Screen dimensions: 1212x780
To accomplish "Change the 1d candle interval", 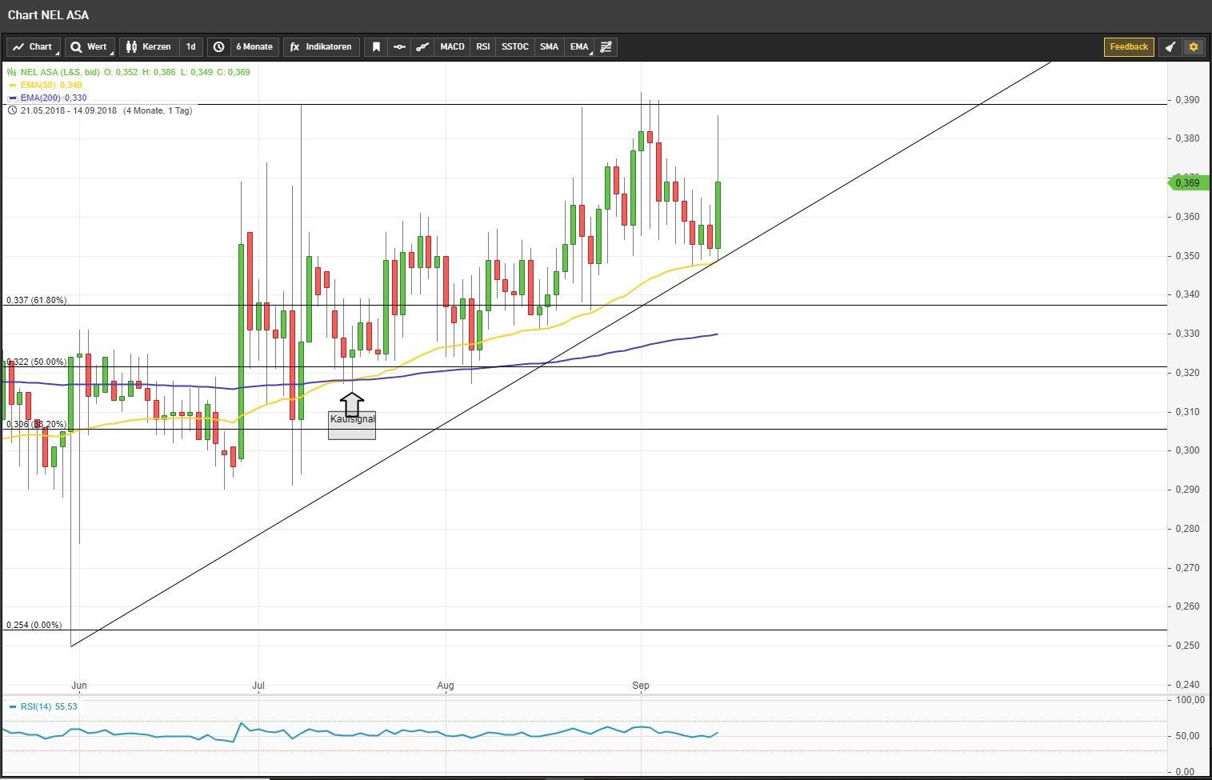I will click(x=191, y=47).
